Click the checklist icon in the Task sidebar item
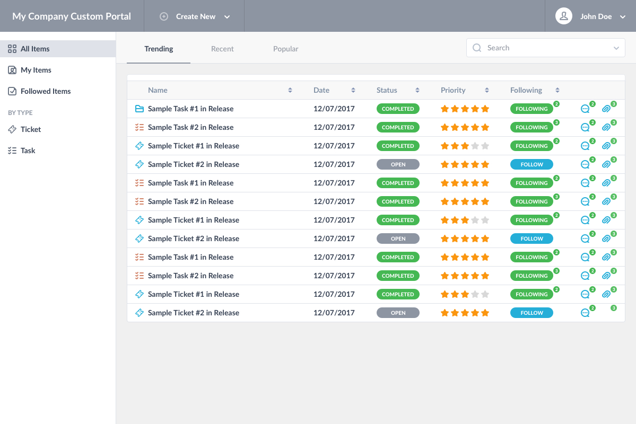Image resolution: width=636 pixels, height=424 pixels. 12,151
